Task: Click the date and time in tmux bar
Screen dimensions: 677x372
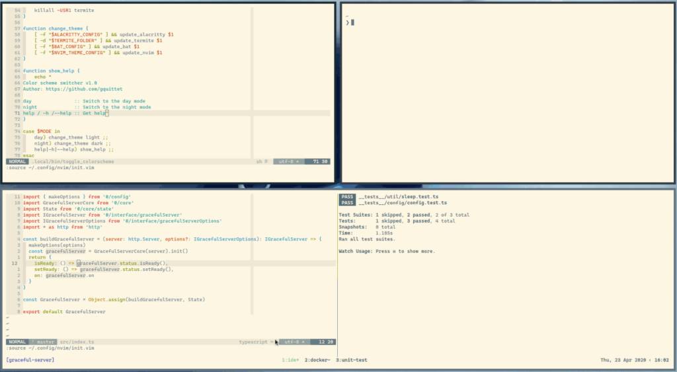Action: (x=635, y=360)
